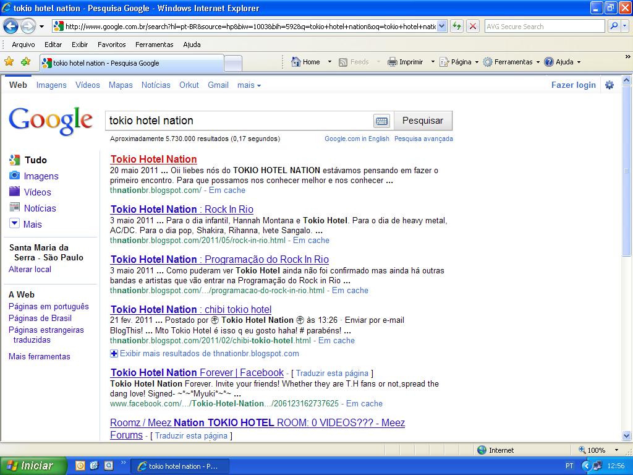
Task: Select the tokio hotel nation browser tab
Action: (132, 63)
